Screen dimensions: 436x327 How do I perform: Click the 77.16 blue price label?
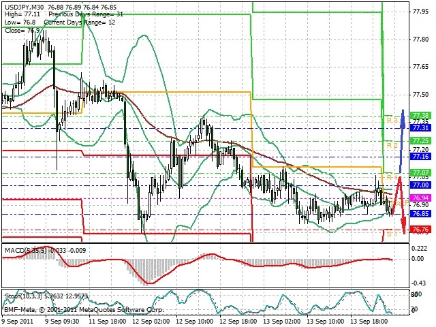(x=420, y=157)
